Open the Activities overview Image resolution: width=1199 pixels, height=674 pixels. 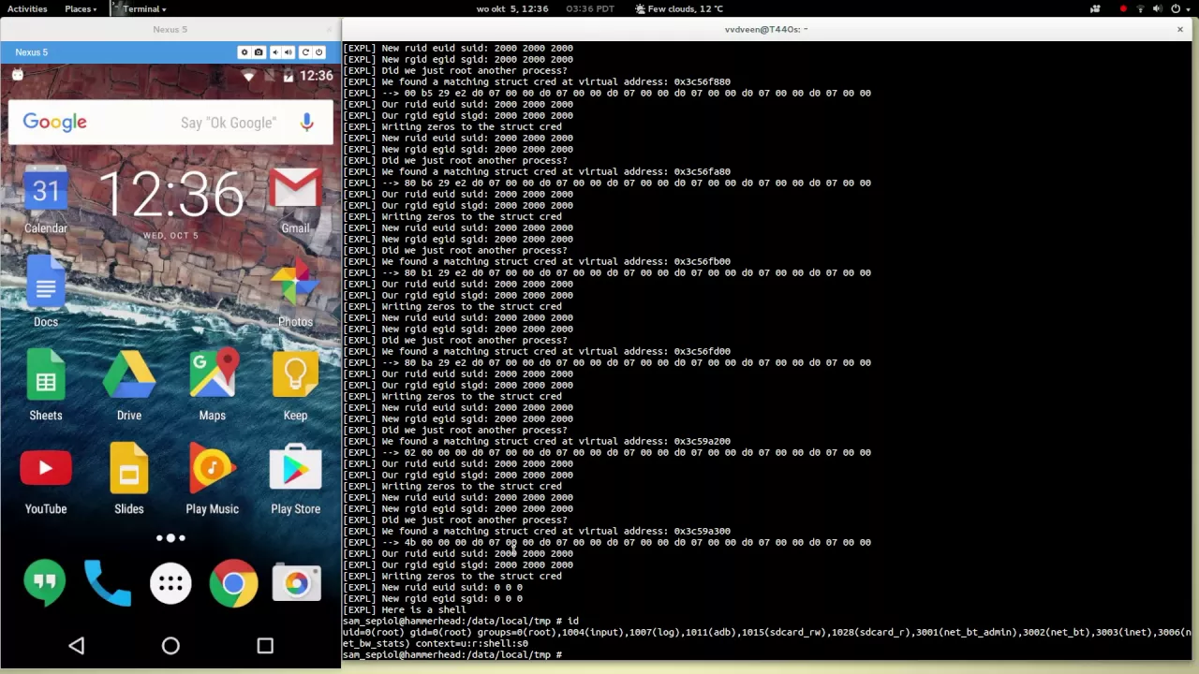(27, 8)
